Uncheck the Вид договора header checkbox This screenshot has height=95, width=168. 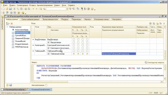48,42
